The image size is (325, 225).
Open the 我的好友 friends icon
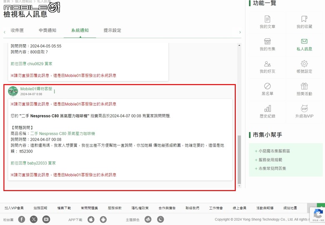click(267, 64)
